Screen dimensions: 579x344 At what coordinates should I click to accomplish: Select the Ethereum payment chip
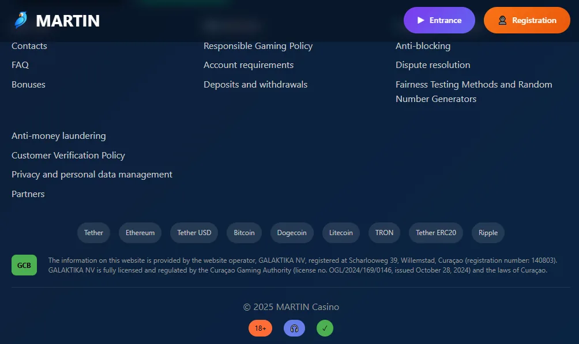(x=140, y=233)
